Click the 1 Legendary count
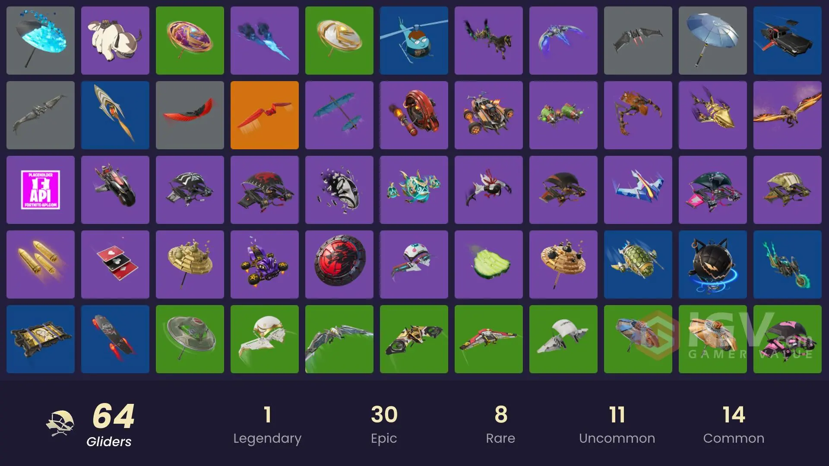This screenshot has width=829, height=466. tap(267, 425)
